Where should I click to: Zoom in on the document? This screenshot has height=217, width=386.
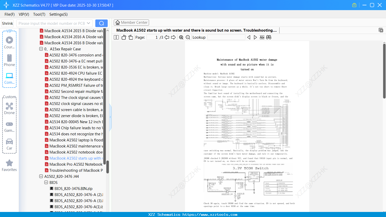point(181,37)
